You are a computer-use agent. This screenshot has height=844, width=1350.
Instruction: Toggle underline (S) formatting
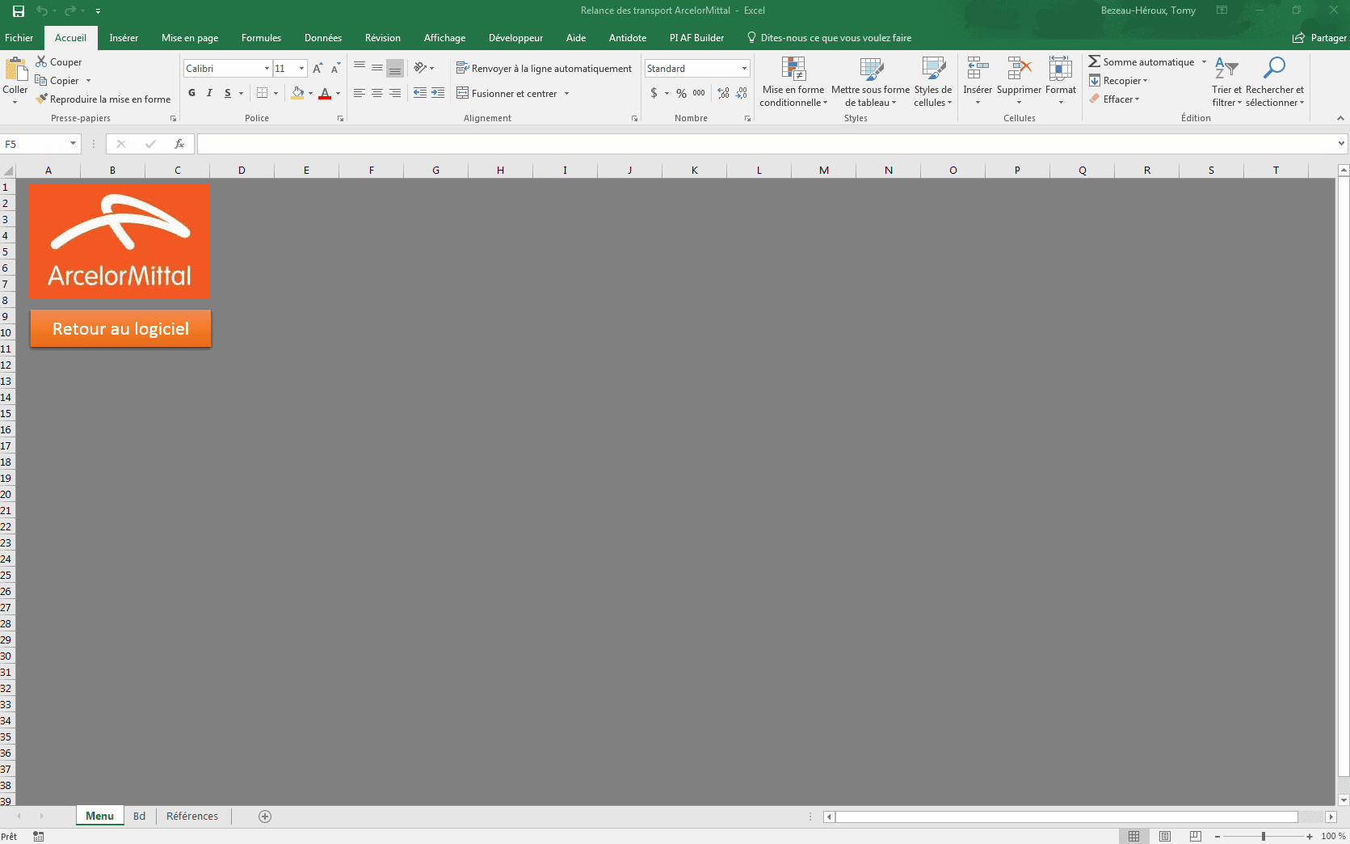pos(228,93)
